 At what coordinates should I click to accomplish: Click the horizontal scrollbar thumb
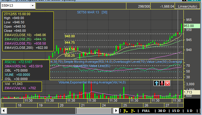94,111
